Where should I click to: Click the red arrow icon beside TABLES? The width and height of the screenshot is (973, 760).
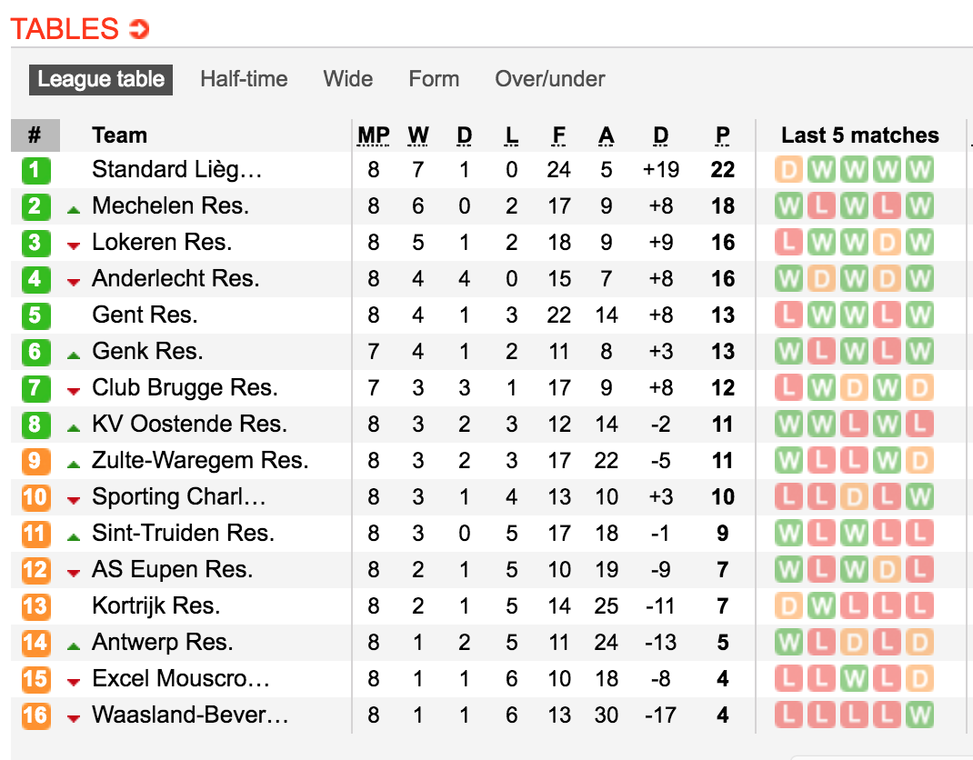pyautogui.click(x=139, y=28)
